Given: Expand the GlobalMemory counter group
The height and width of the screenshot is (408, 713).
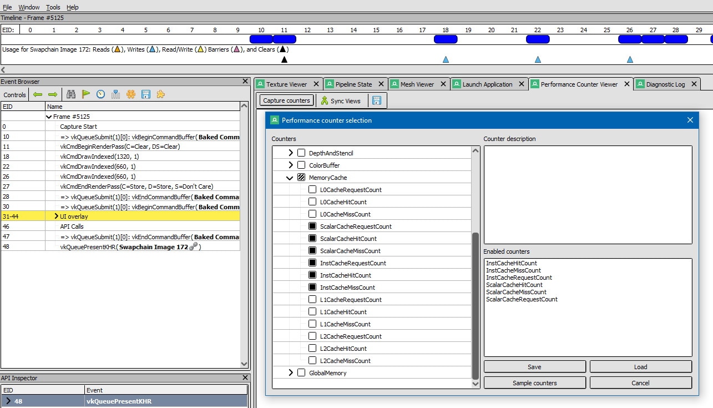Looking at the screenshot, I should click(291, 373).
